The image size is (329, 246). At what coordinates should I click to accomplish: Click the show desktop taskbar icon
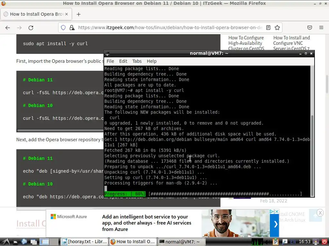pos(33,242)
